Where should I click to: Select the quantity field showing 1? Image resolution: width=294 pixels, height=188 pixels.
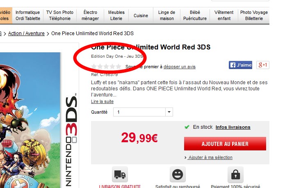pyautogui.click(x=143, y=112)
